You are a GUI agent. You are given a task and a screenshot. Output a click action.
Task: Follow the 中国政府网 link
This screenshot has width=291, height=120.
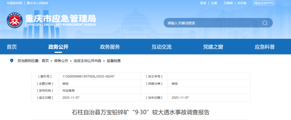[x=14, y=3]
